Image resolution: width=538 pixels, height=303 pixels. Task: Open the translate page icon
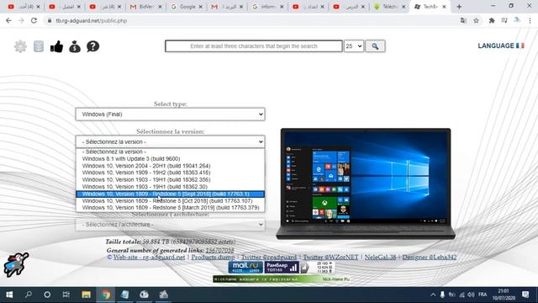click(463, 20)
